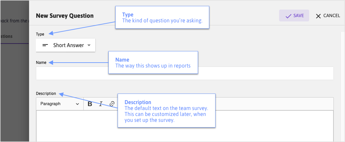Insert a link using the chain icon
This screenshot has width=345, height=142.
point(112,104)
